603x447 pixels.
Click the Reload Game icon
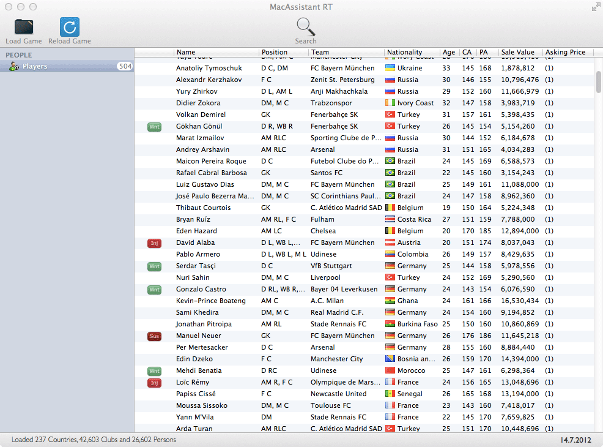(x=70, y=27)
